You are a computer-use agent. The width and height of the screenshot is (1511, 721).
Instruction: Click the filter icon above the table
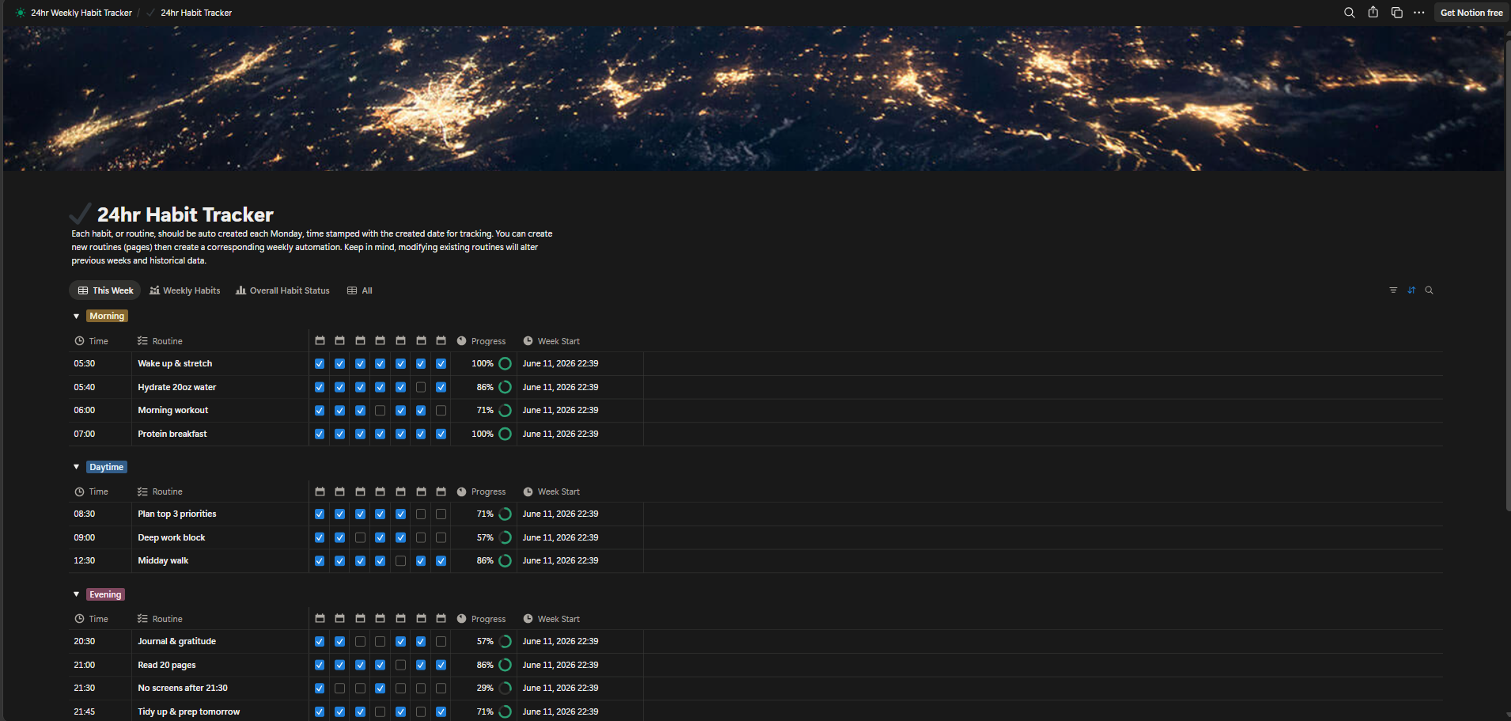(1393, 290)
